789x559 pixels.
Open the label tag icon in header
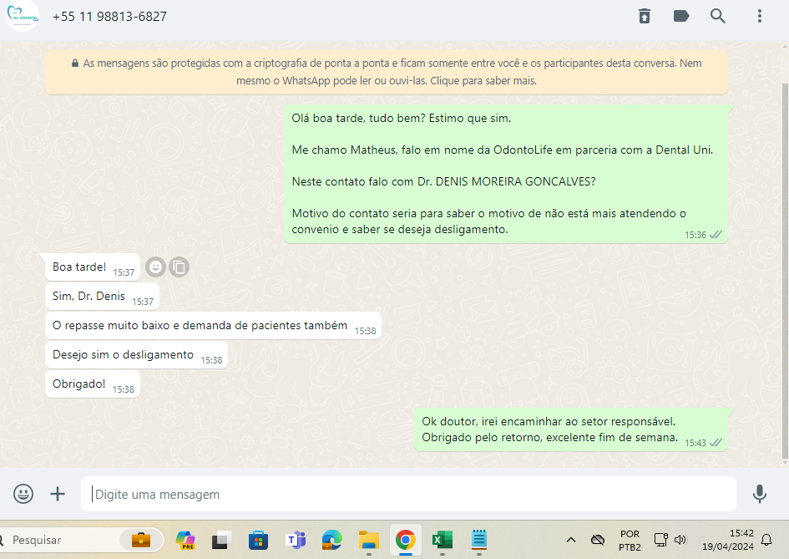point(681,16)
